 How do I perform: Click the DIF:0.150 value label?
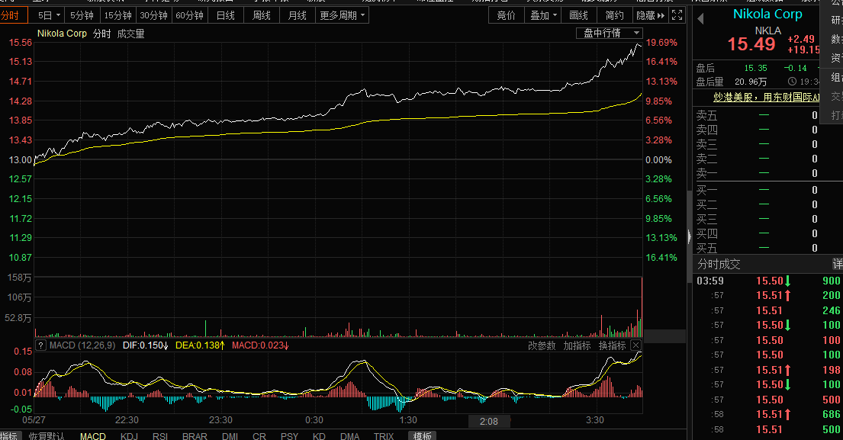(145, 345)
